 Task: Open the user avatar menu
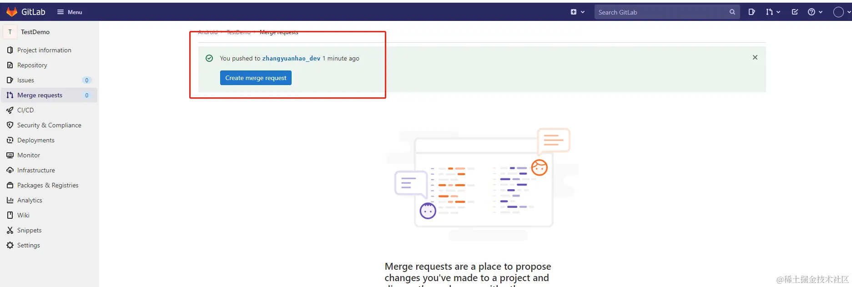(x=842, y=12)
